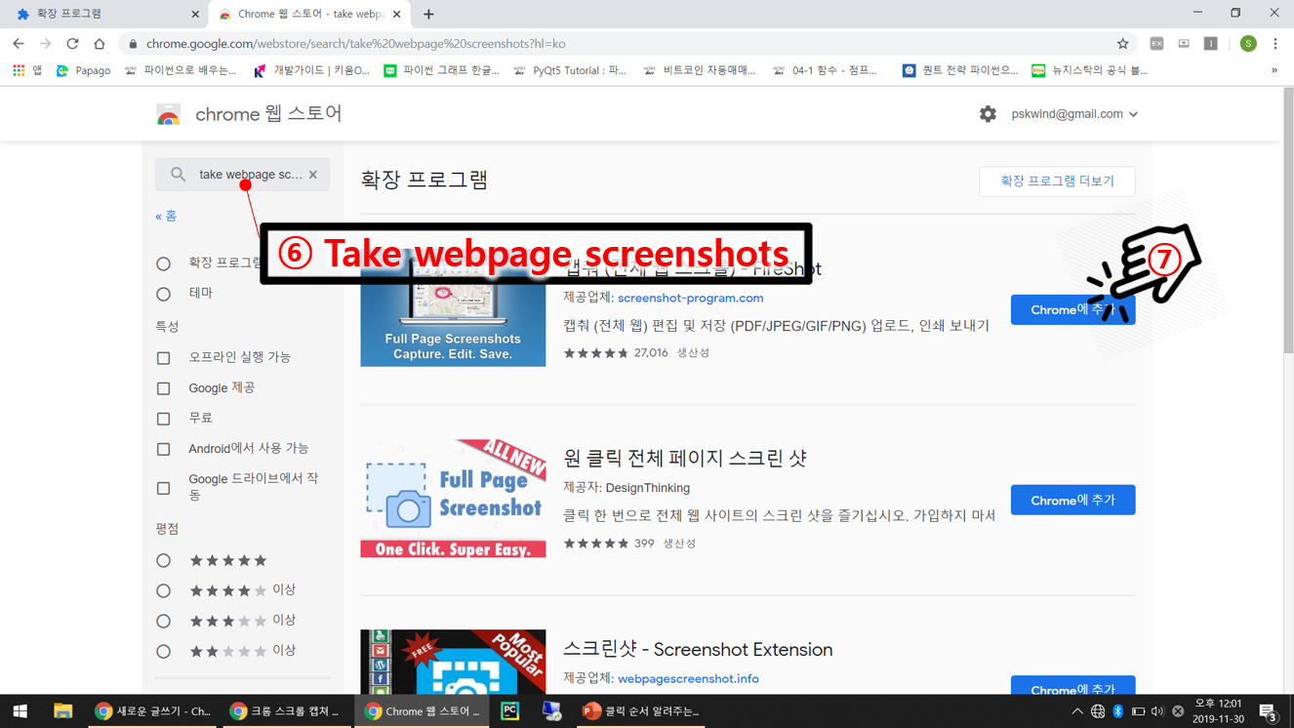Switch to the 확장 프로그램 browser tab

[102, 15]
